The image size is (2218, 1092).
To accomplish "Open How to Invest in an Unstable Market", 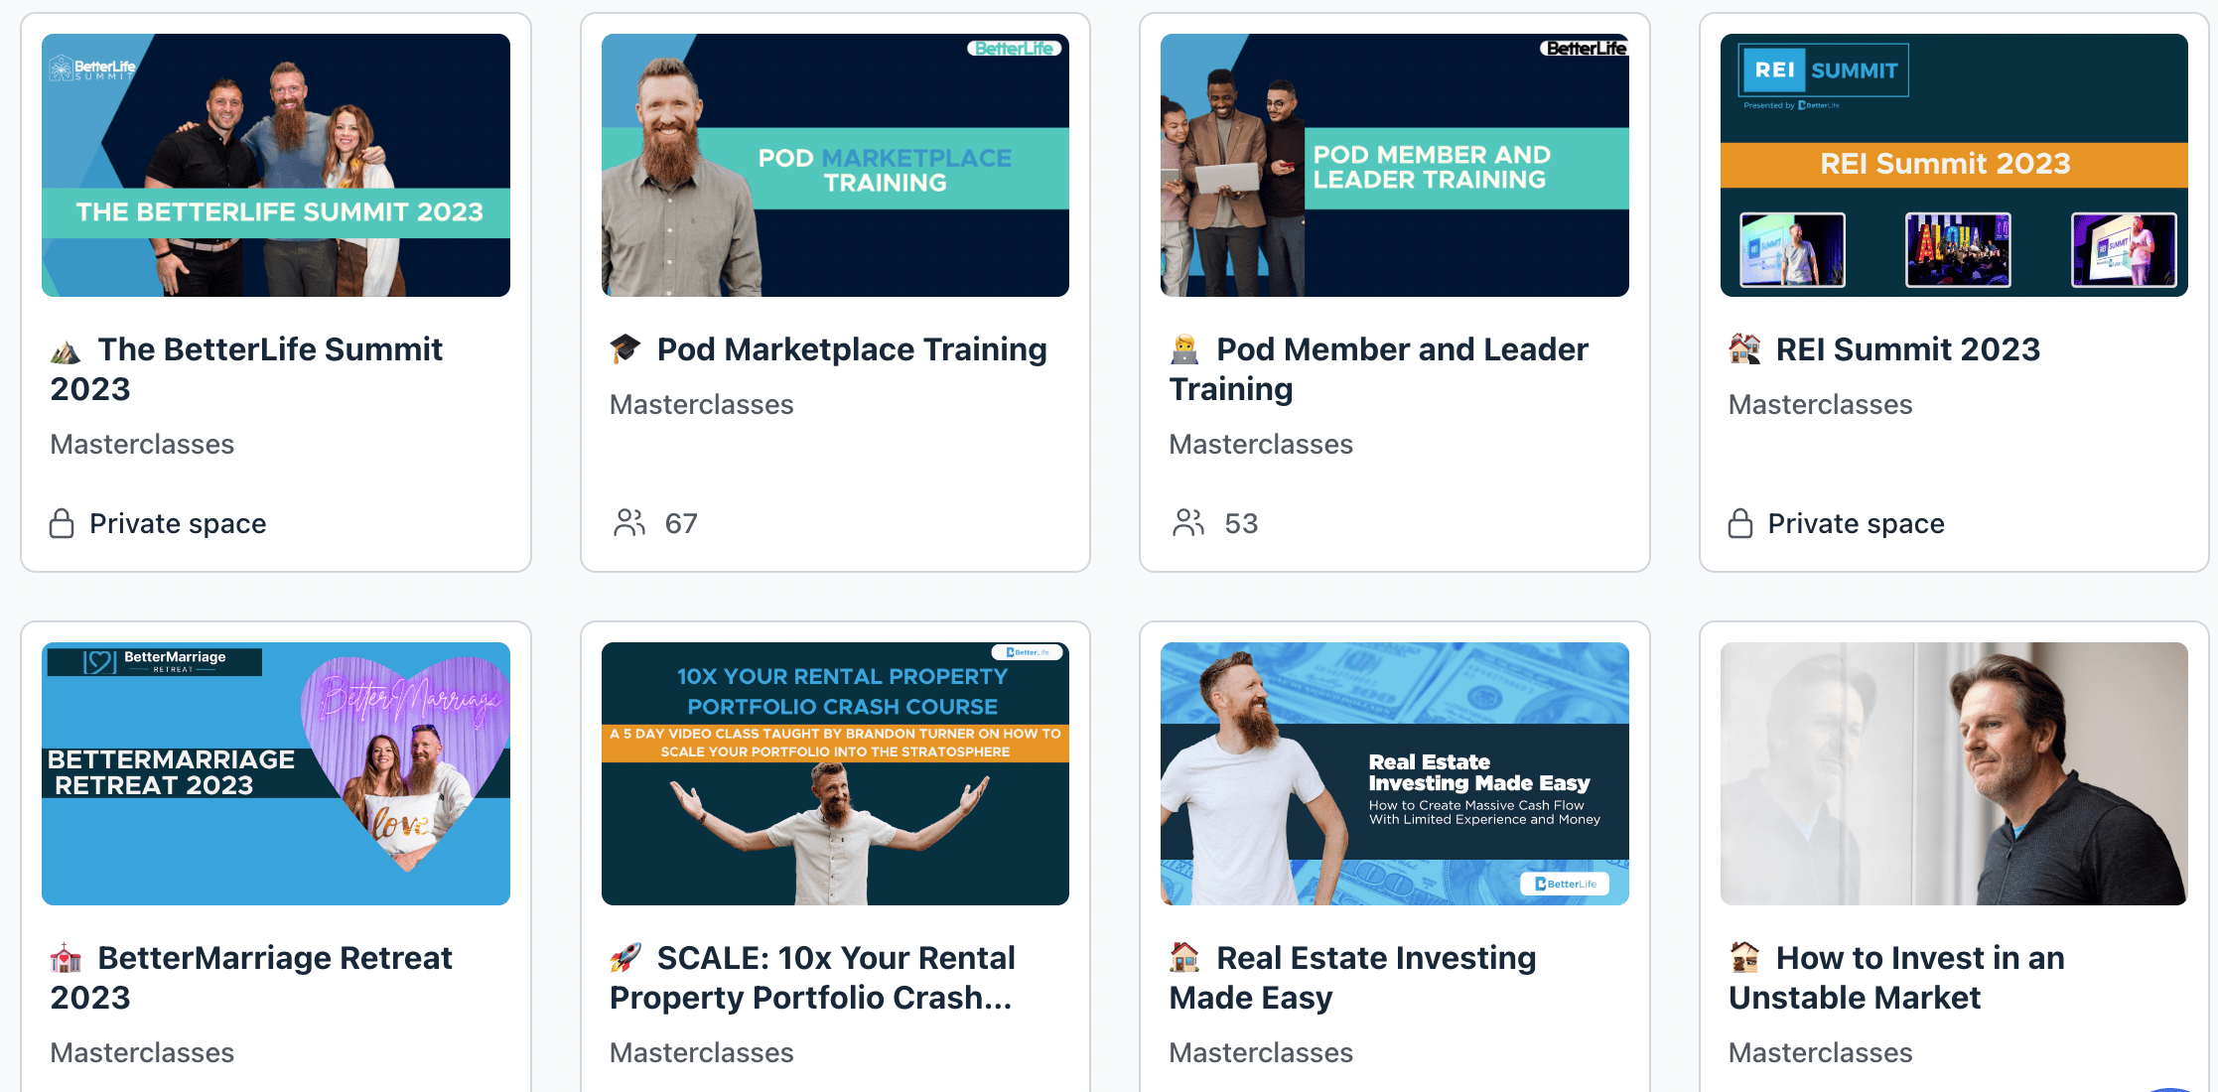I will pos(1896,978).
